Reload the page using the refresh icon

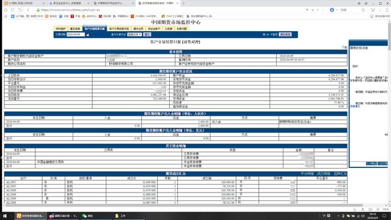tap(12, 10)
